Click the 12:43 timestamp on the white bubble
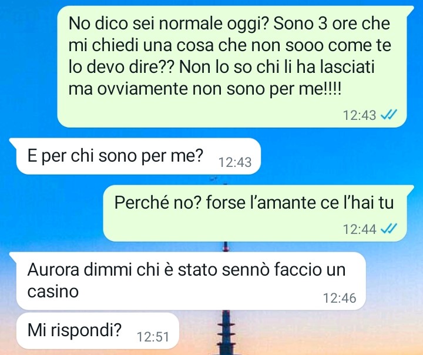This screenshot has width=423, height=355. (x=235, y=162)
